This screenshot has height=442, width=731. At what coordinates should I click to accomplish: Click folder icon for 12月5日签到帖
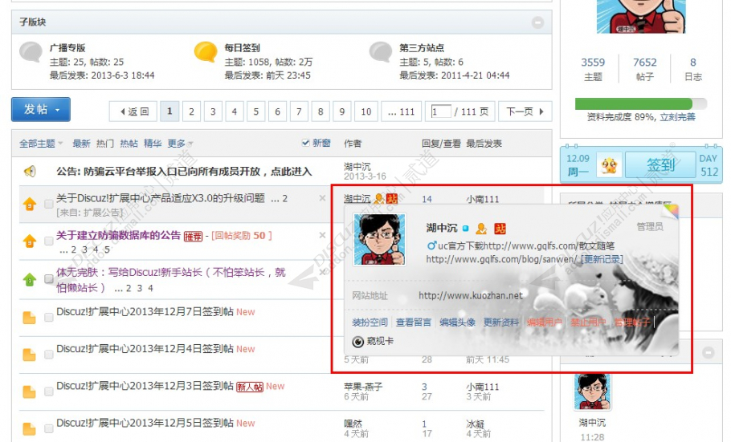click(30, 429)
